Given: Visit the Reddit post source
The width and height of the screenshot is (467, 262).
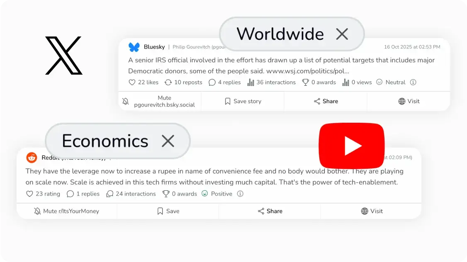Looking at the screenshot, I should pyautogui.click(x=371, y=211).
